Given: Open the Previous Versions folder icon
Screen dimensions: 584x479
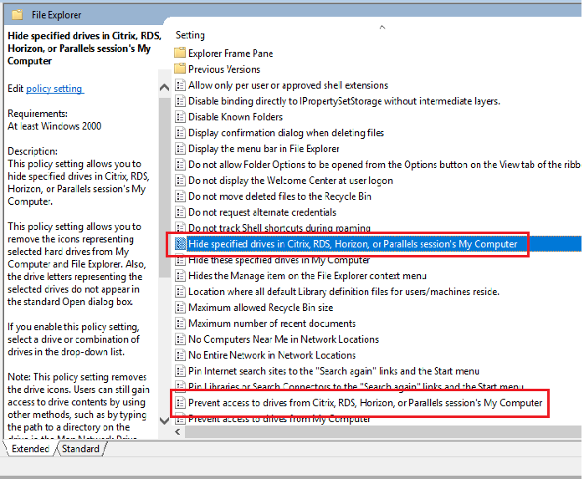Looking at the screenshot, I should tap(180, 69).
